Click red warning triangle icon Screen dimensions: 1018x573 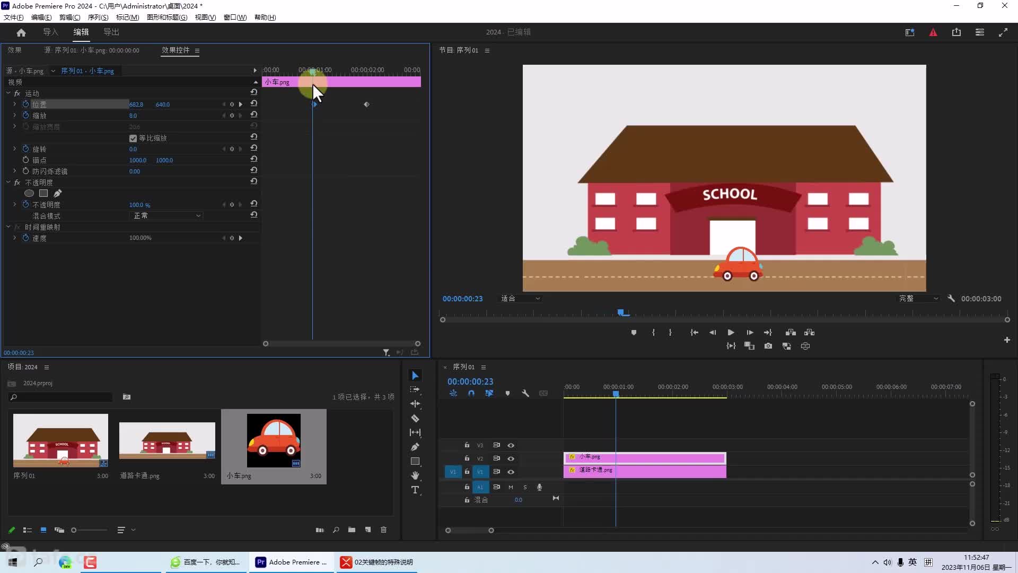tap(933, 32)
